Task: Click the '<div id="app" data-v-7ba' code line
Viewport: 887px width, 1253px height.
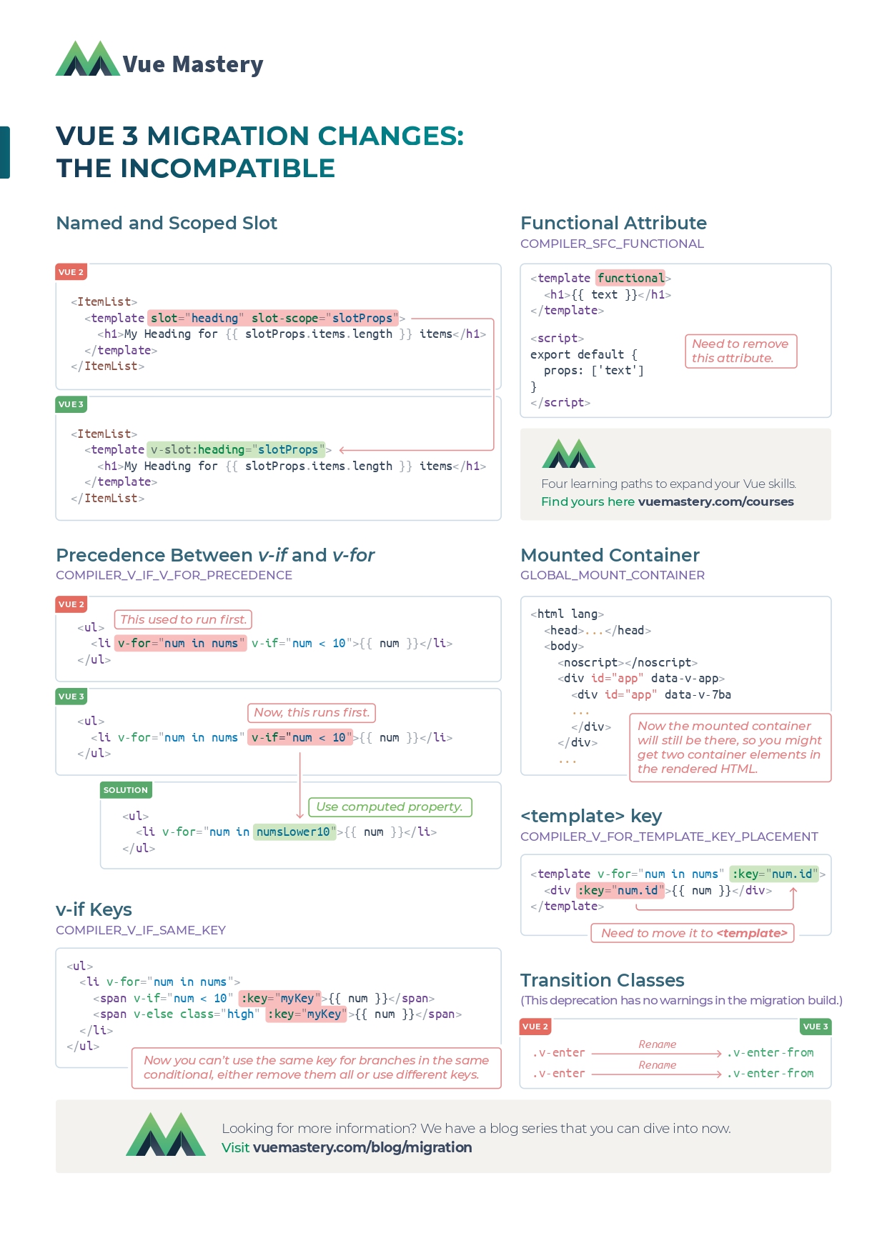Action: click(x=651, y=694)
